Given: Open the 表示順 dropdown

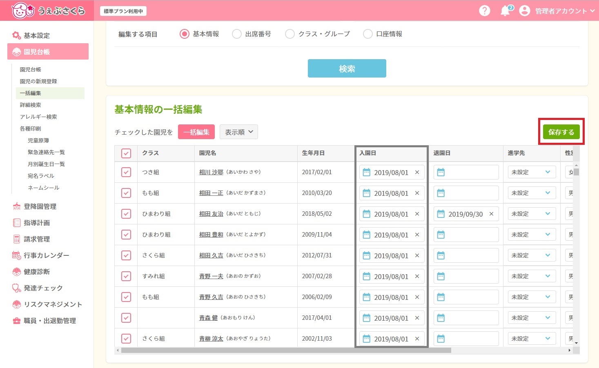Looking at the screenshot, I should point(239,132).
